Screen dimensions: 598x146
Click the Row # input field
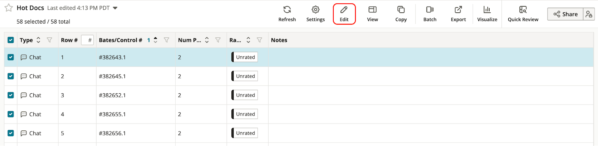[87, 40]
